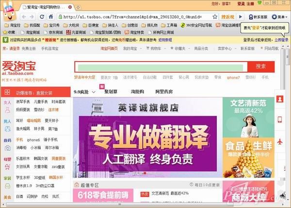
Task: Open the 卖家中心 dropdown
Action: point(227,48)
